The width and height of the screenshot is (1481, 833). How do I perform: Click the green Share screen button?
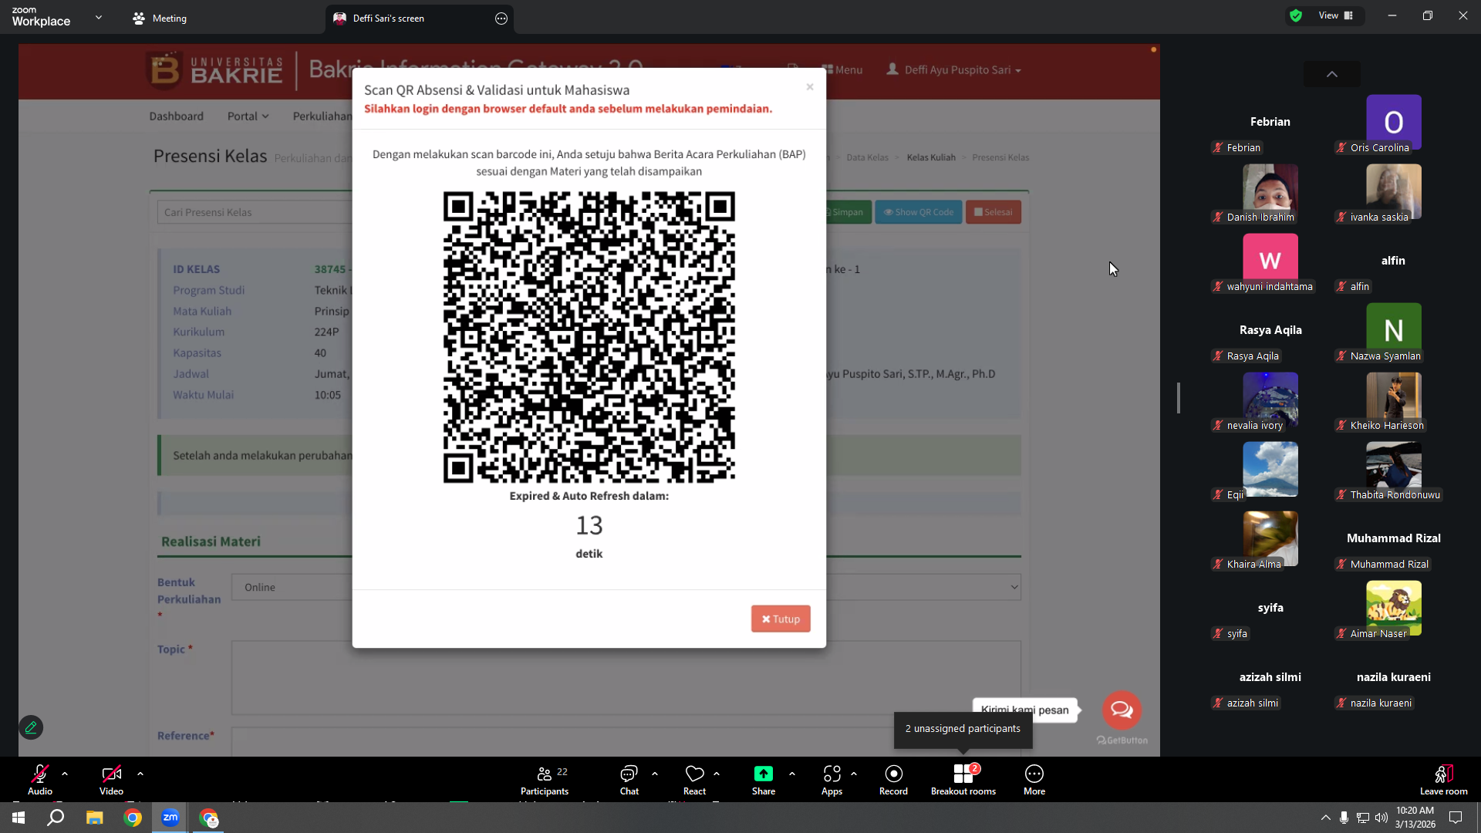click(764, 779)
